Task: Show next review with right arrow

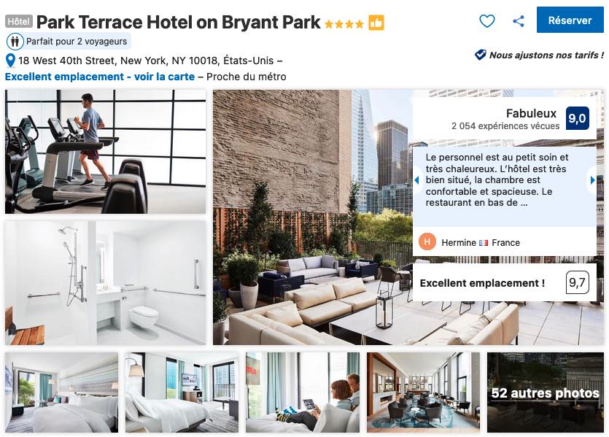Action: coord(592,180)
